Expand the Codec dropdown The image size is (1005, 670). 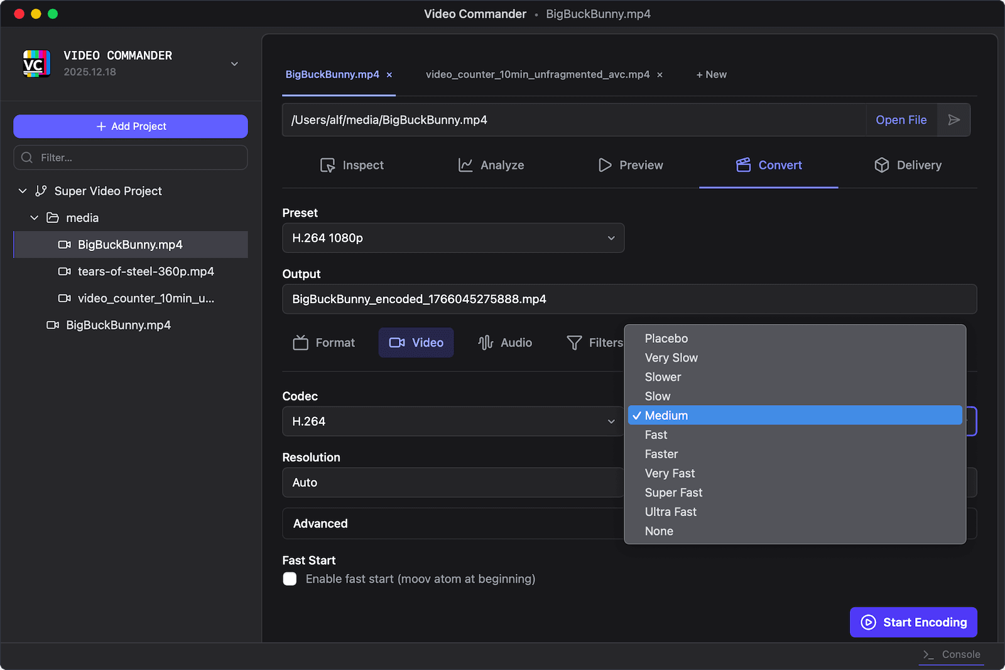(453, 421)
